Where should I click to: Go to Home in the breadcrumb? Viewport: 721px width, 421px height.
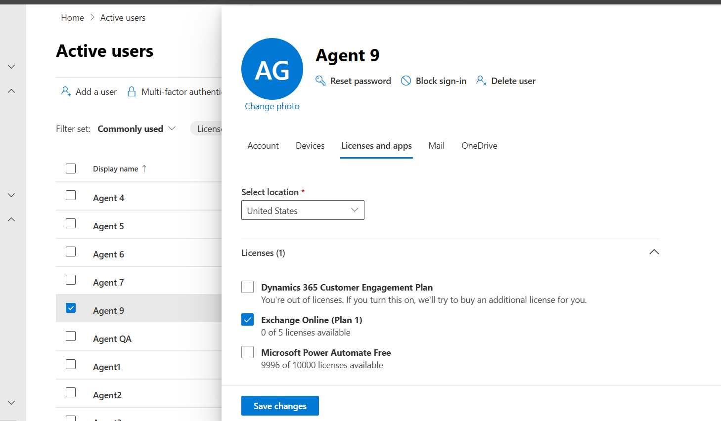point(73,18)
